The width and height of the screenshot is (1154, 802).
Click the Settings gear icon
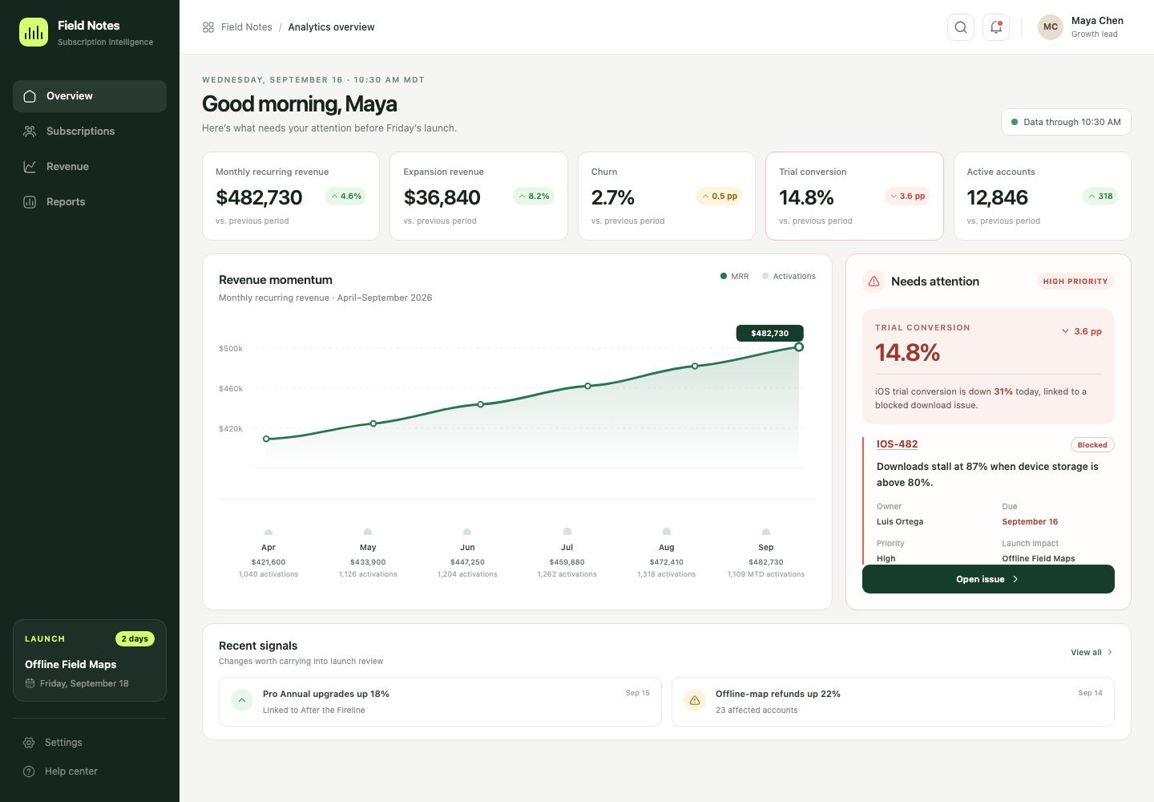(29, 743)
